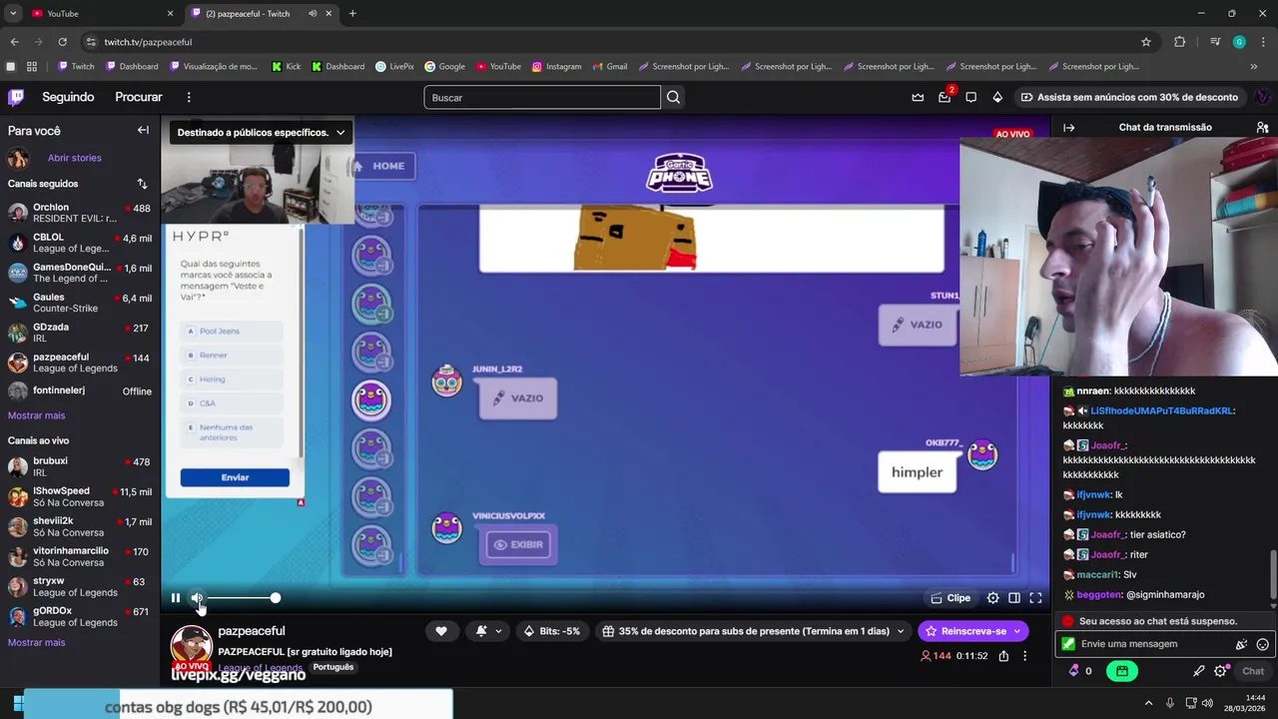The width and height of the screenshot is (1278, 719).
Task: Click the Twitch logo home icon
Action: (x=16, y=97)
